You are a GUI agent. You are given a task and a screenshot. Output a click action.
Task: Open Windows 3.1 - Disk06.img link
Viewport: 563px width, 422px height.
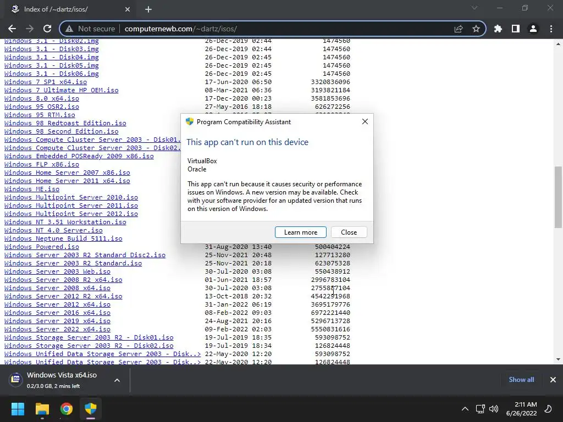click(x=51, y=74)
